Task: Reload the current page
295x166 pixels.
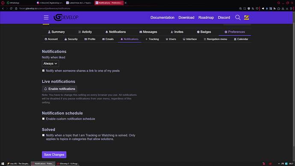Action: coord(11,9)
